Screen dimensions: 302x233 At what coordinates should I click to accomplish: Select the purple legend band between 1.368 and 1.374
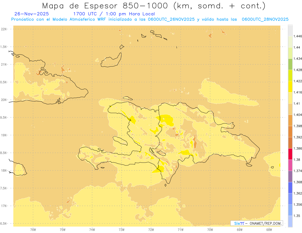290,176
